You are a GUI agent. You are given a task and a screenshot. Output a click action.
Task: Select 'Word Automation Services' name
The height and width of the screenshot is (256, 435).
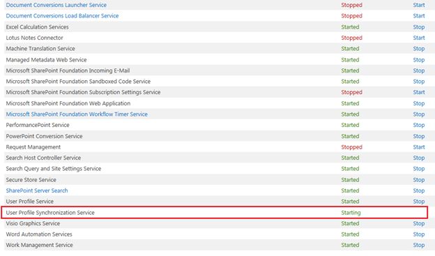pyautogui.click(x=39, y=234)
